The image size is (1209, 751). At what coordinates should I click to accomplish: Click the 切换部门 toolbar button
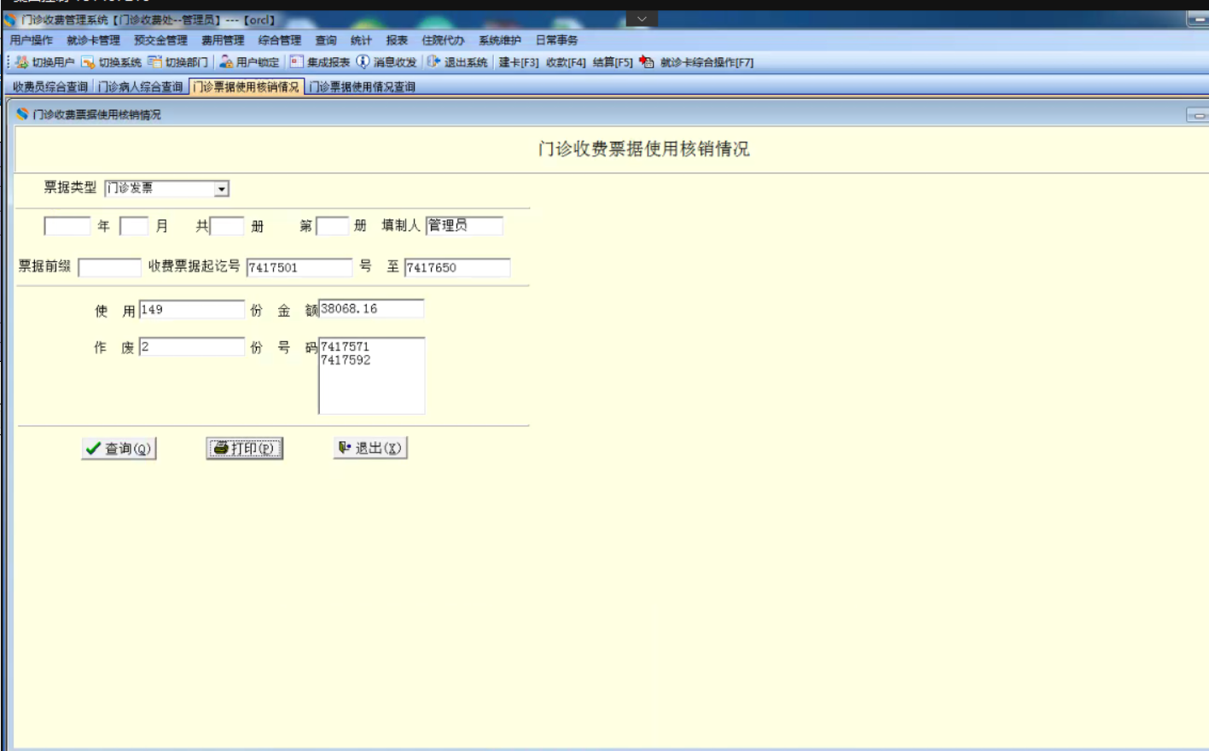pos(178,62)
